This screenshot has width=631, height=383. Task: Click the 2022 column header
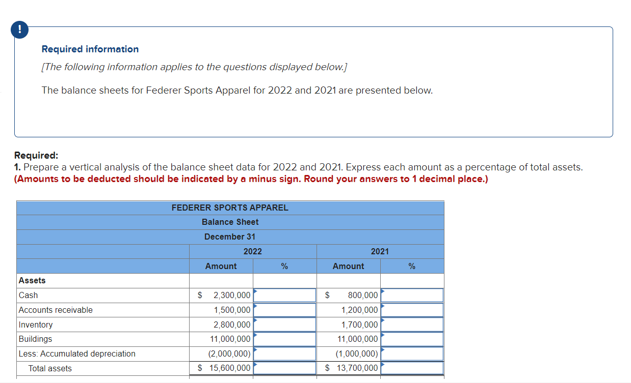(x=253, y=251)
